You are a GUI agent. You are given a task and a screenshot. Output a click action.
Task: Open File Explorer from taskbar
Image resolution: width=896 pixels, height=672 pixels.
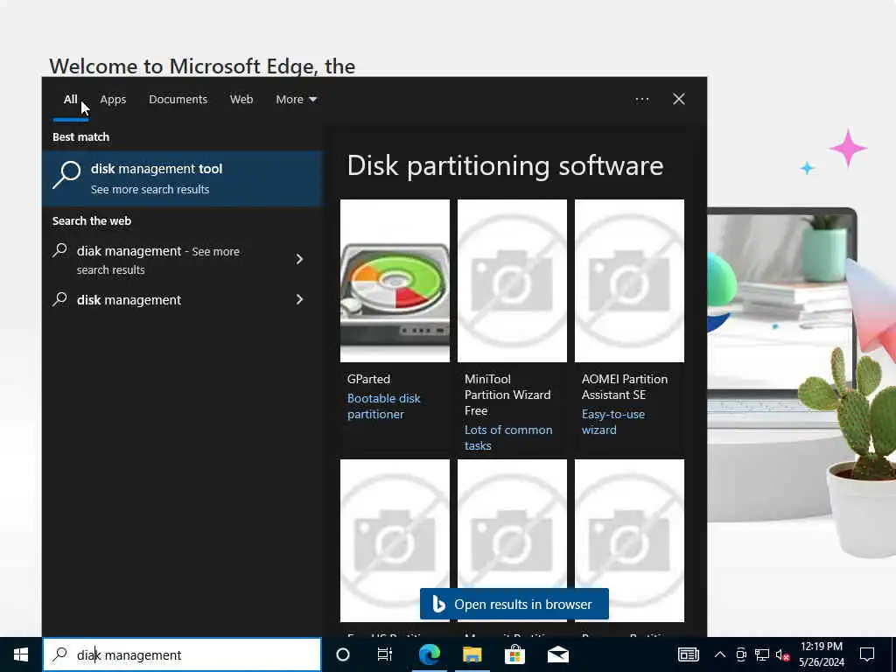(x=472, y=654)
